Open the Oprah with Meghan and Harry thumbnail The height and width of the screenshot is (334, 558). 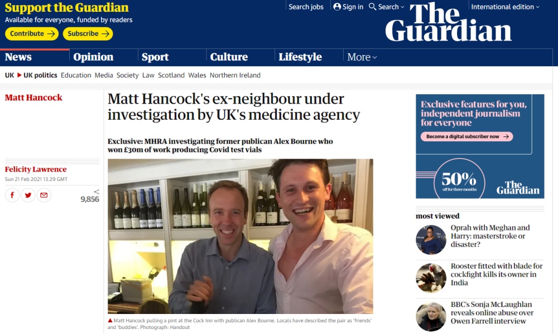point(431,240)
